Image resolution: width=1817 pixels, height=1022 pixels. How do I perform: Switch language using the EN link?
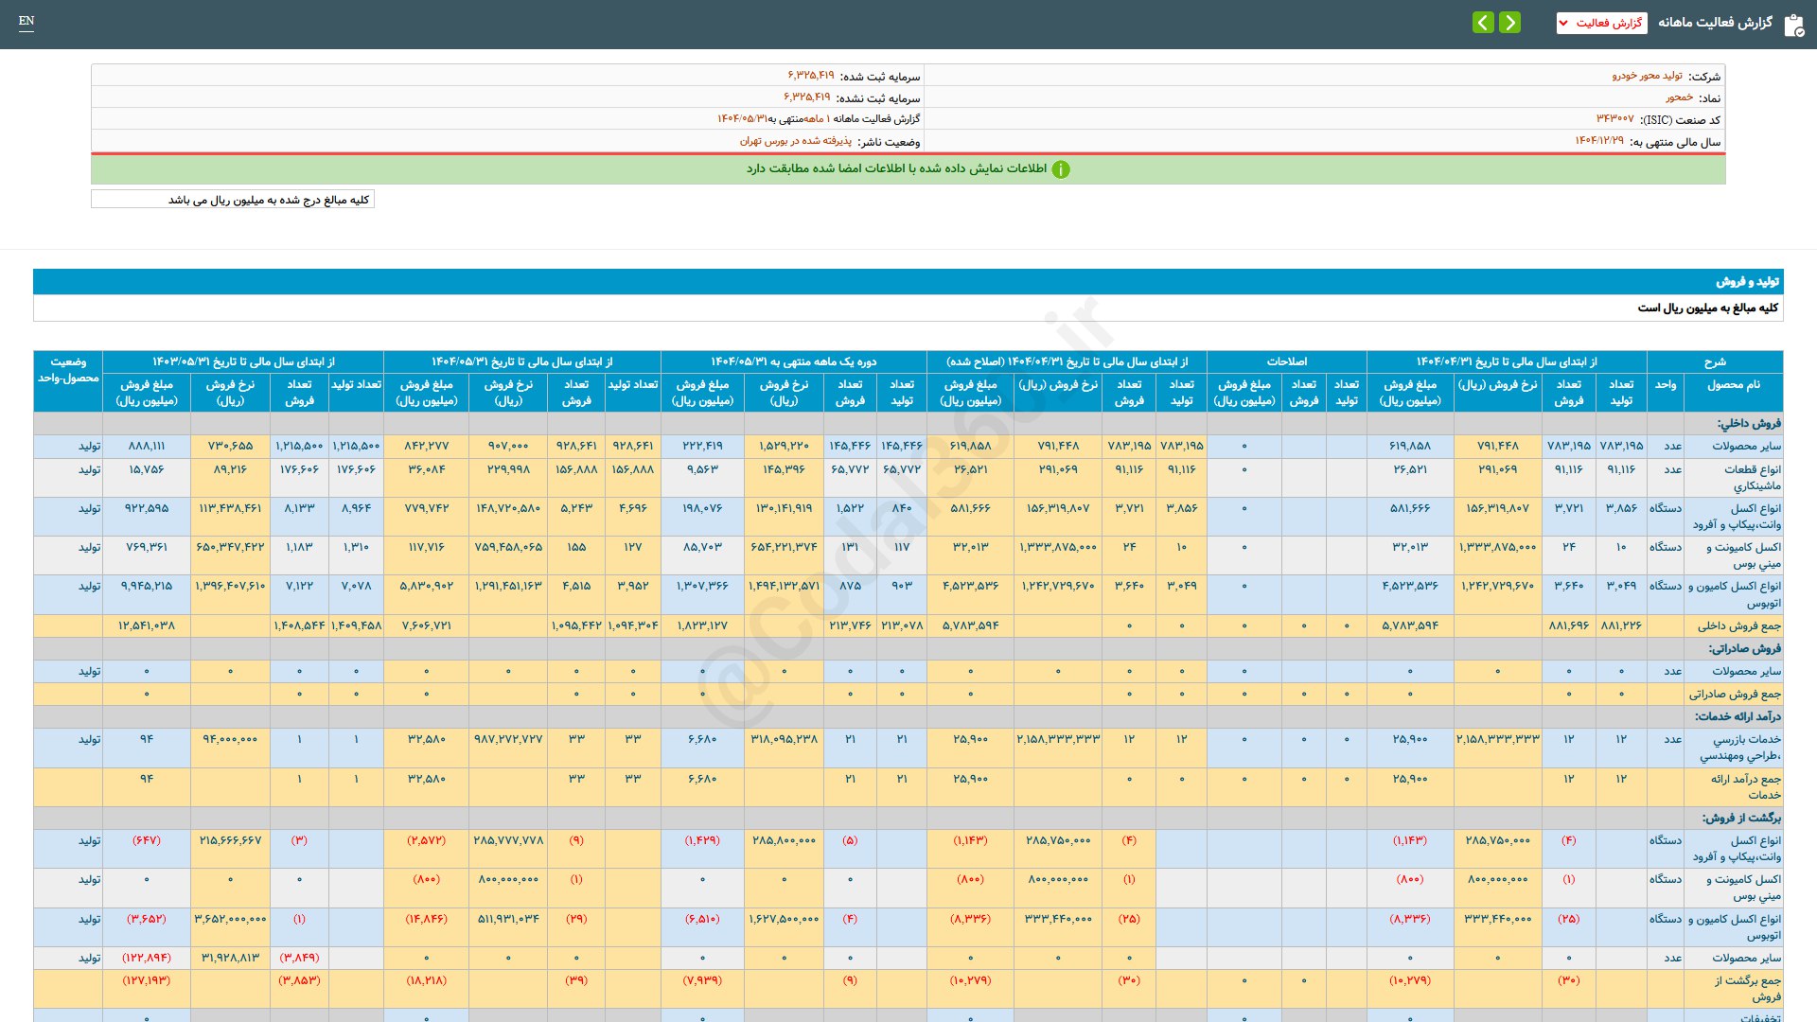click(26, 21)
